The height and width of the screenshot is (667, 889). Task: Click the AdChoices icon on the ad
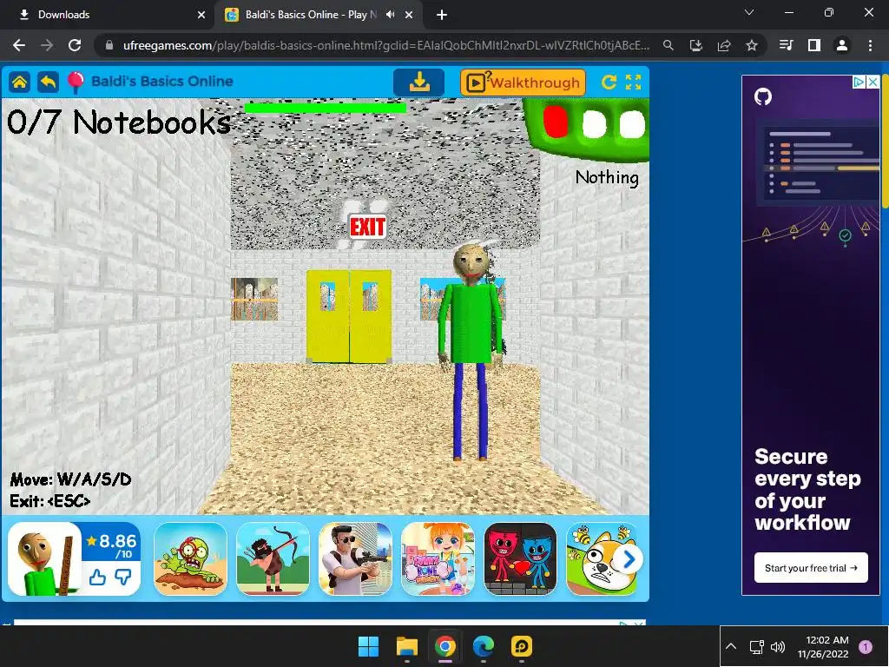pyautogui.click(x=860, y=83)
